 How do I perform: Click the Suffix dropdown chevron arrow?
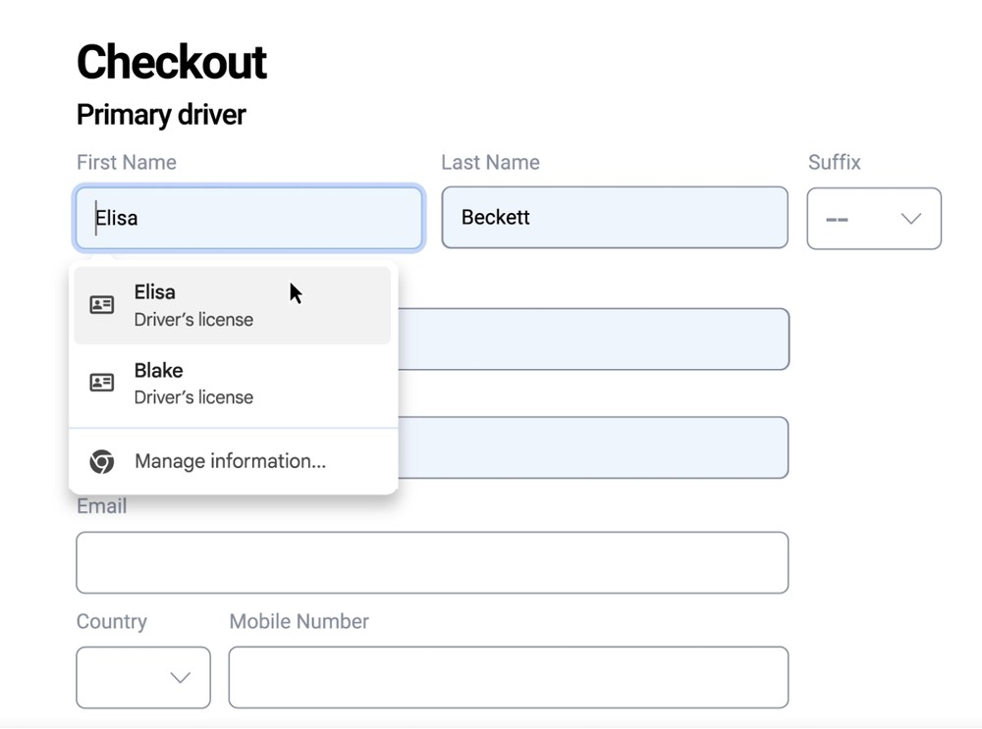[911, 219]
